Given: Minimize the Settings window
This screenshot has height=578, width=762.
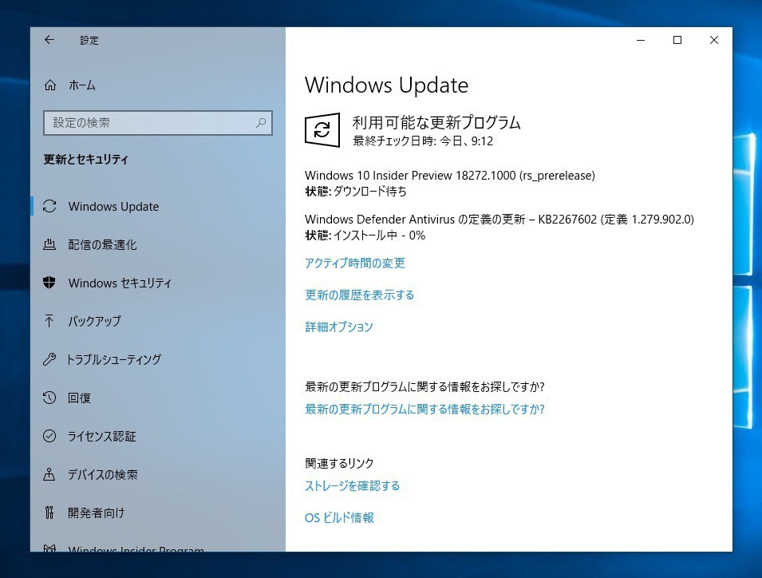Looking at the screenshot, I should 641,41.
